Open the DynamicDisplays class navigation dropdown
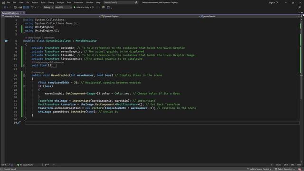 151,17
